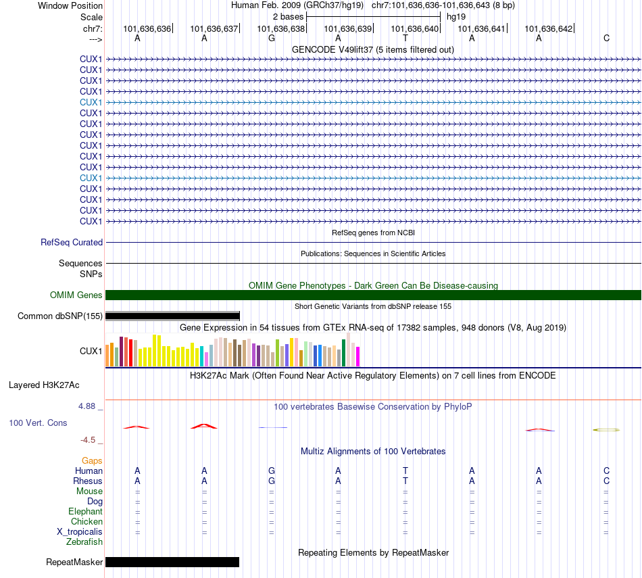Click the 101,636,636 ruler position
The image size is (642, 578).
tap(147, 28)
